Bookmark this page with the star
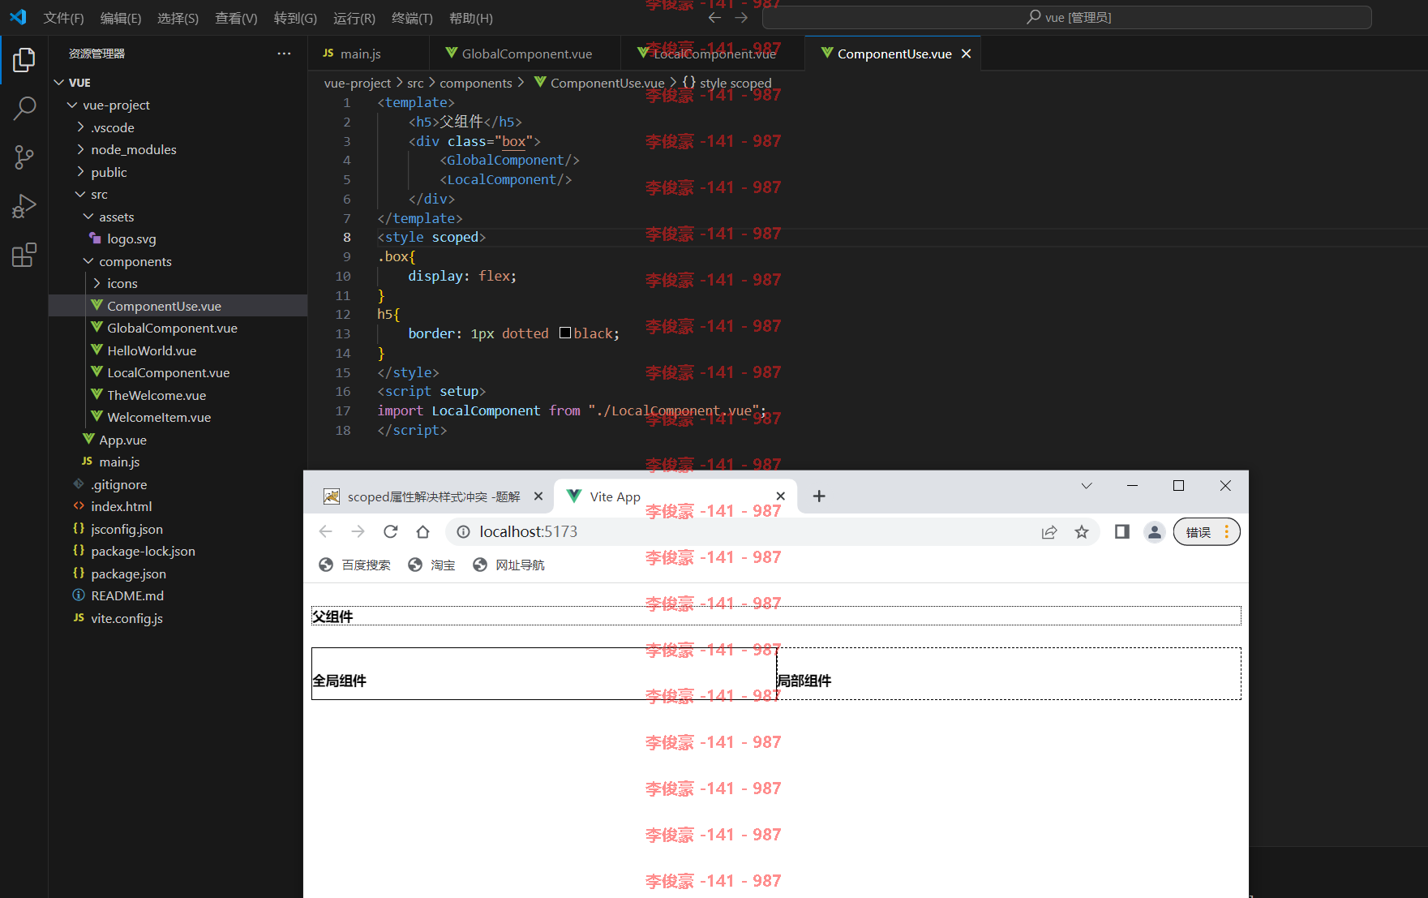1428x898 pixels. click(1082, 532)
